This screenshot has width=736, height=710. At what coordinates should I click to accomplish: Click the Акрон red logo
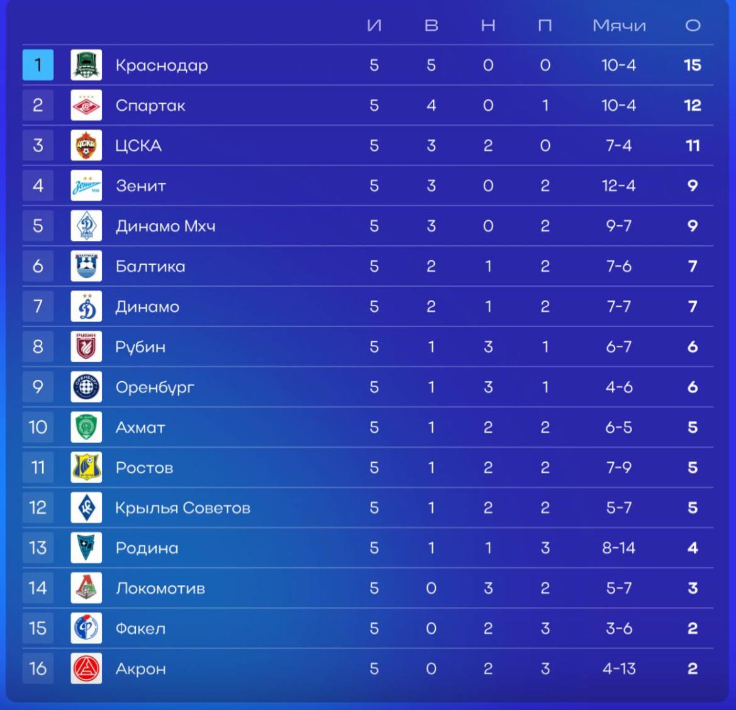(x=86, y=668)
